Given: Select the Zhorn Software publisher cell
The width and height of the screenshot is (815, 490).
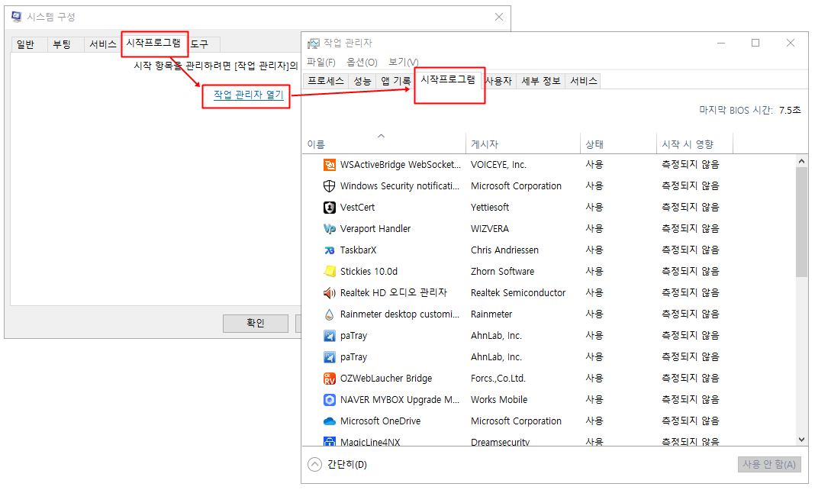Looking at the screenshot, I should [502, 271].
